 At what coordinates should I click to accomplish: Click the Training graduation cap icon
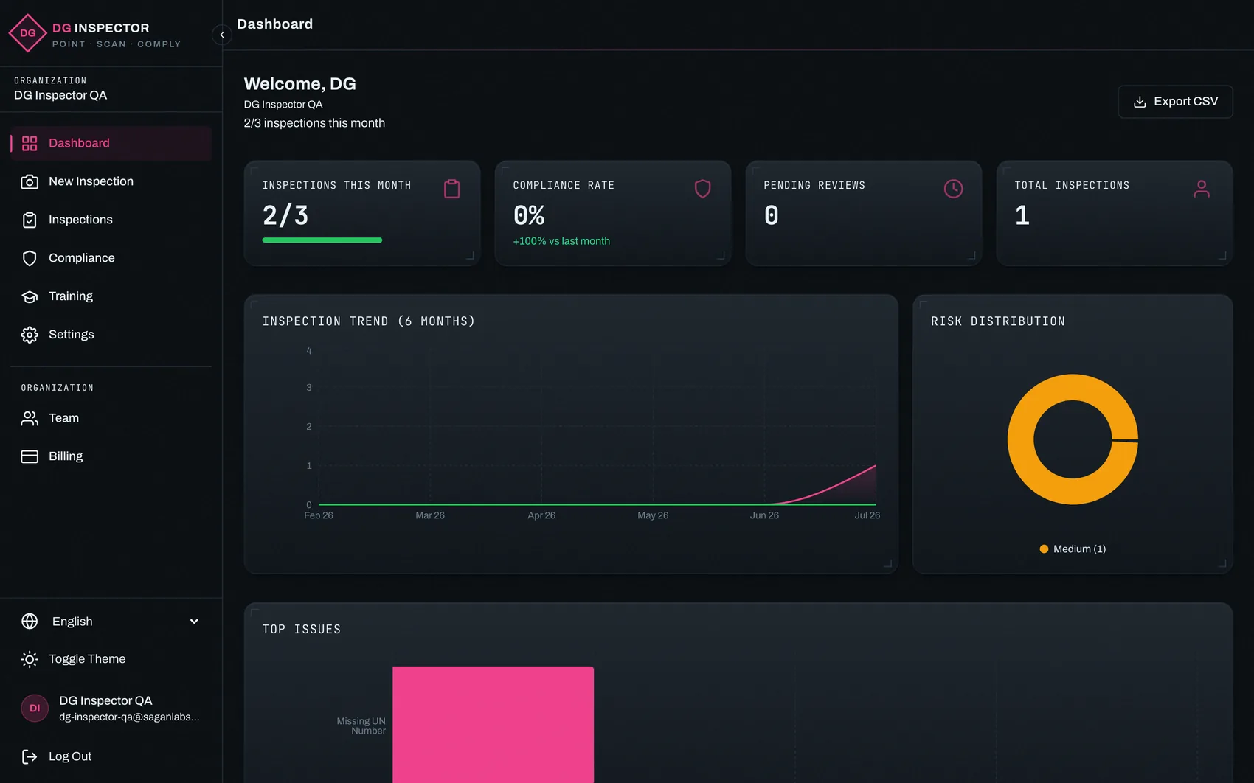[30, 296]
